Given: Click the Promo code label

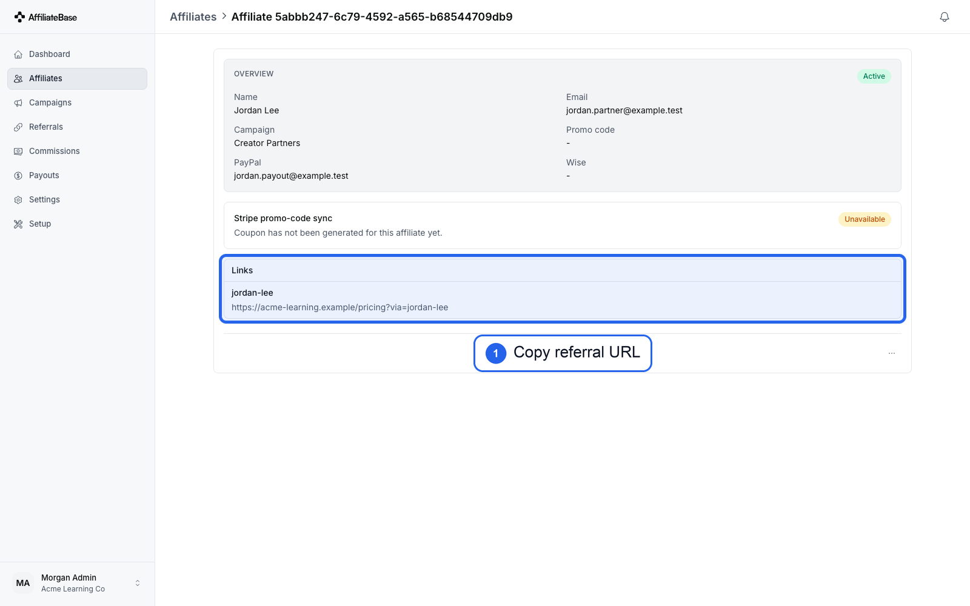Looking at the screenshot, I should 590,130.
